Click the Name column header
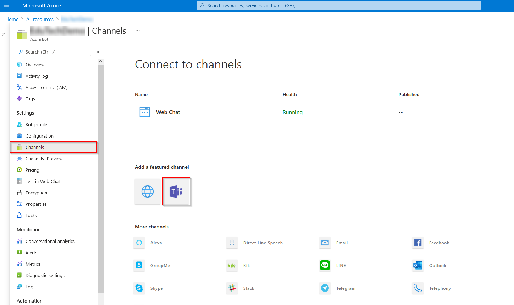Screen dimensions: 514x305 coord(141,94)
